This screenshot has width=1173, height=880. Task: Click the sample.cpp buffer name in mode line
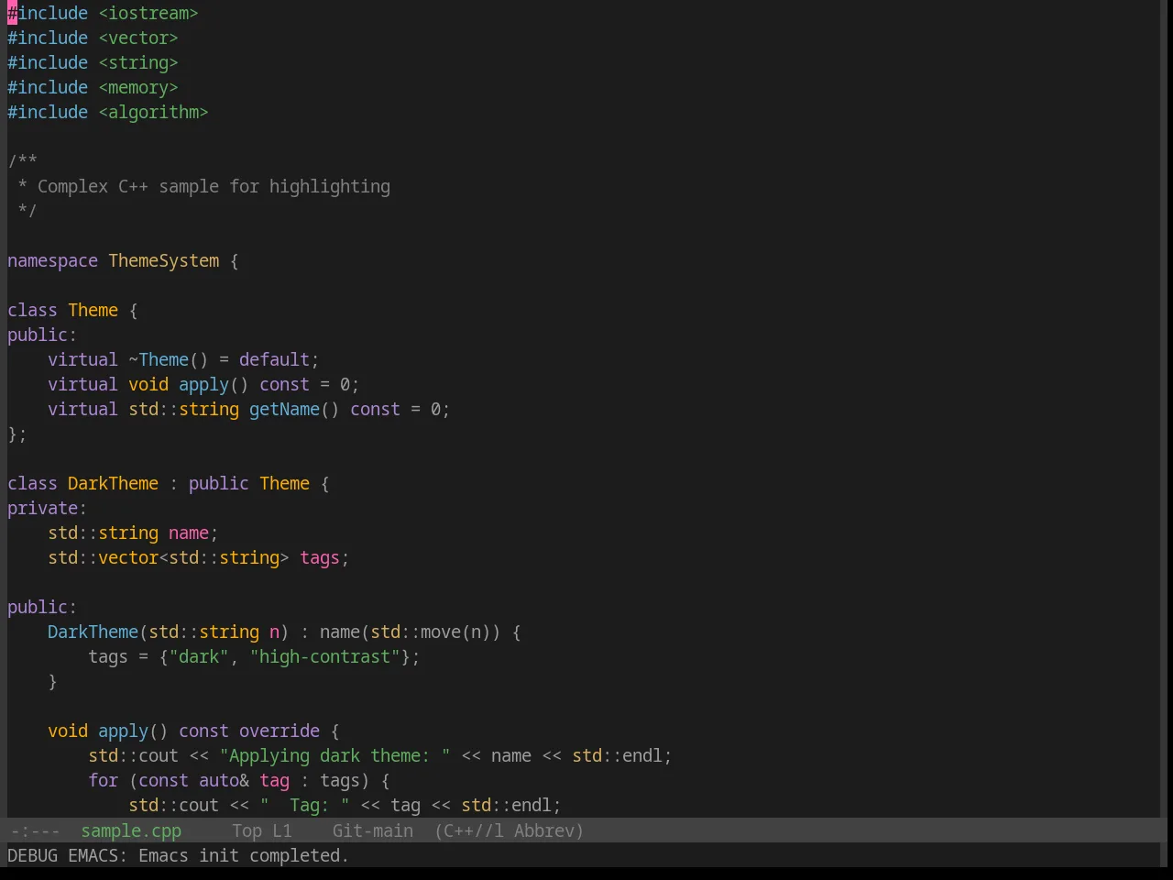pos(131,830)
